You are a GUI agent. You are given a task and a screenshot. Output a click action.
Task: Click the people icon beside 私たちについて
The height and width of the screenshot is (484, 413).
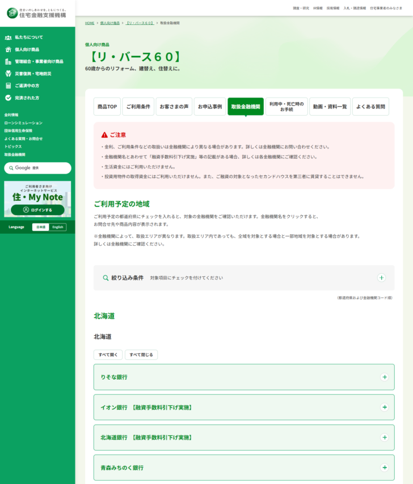click(9, 37)
